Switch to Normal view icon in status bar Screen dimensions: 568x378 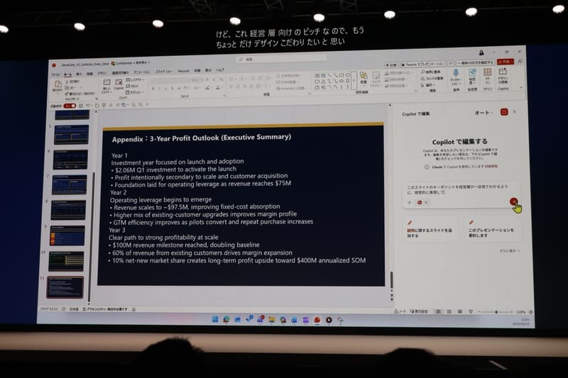[438, 311]
